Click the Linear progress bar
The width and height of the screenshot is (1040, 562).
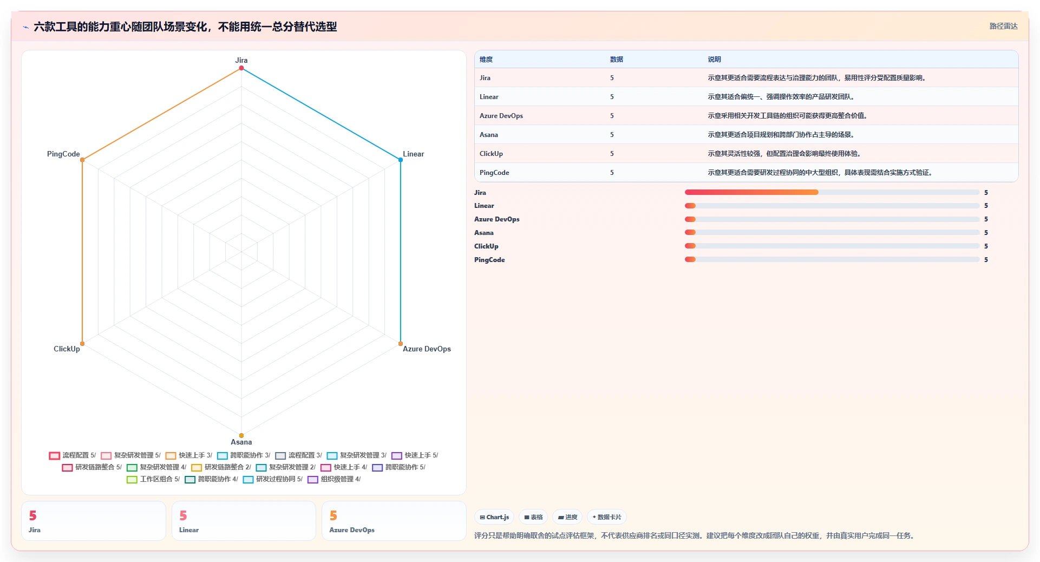pyautogui.click(x=832, y=206)
